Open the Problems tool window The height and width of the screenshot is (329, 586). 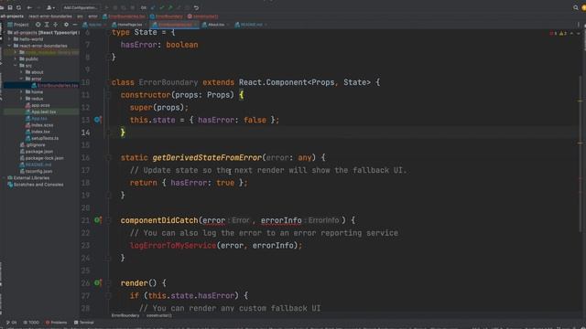coord(56,323)
